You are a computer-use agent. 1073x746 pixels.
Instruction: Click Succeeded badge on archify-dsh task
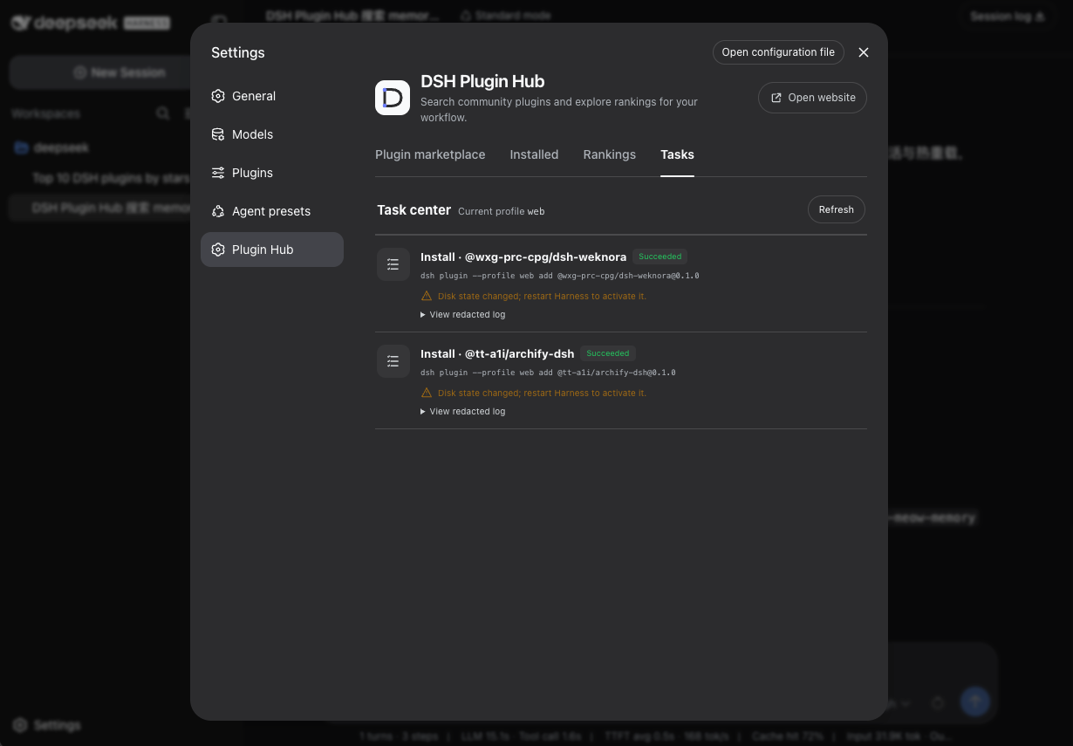(x=608, y=353)
